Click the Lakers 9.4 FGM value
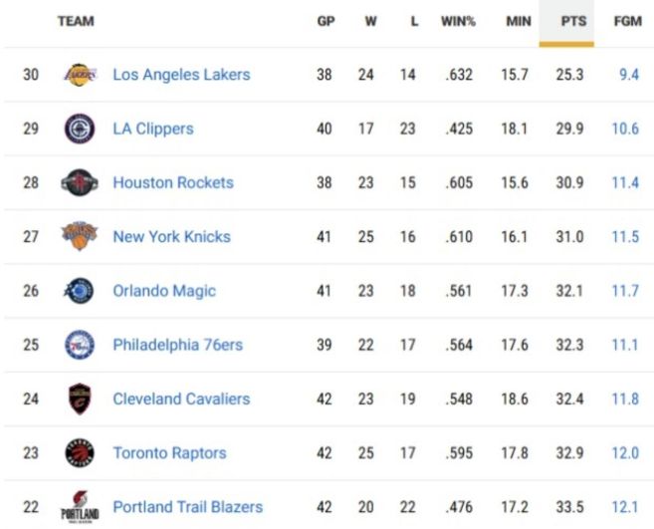Screen dimensions: 654x529 coord(628,75)
